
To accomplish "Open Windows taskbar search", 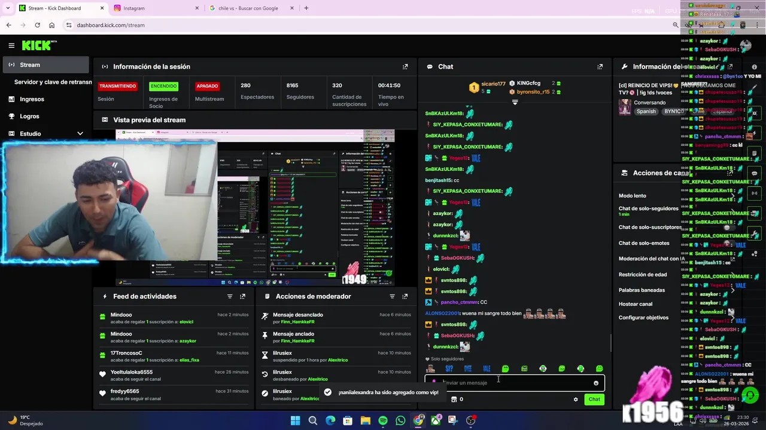I will pyautogui.click(x=312, y=420).
